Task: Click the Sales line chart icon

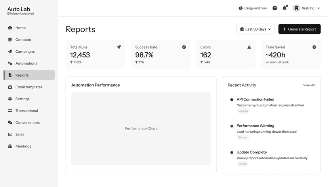Action: click(10, 134)
